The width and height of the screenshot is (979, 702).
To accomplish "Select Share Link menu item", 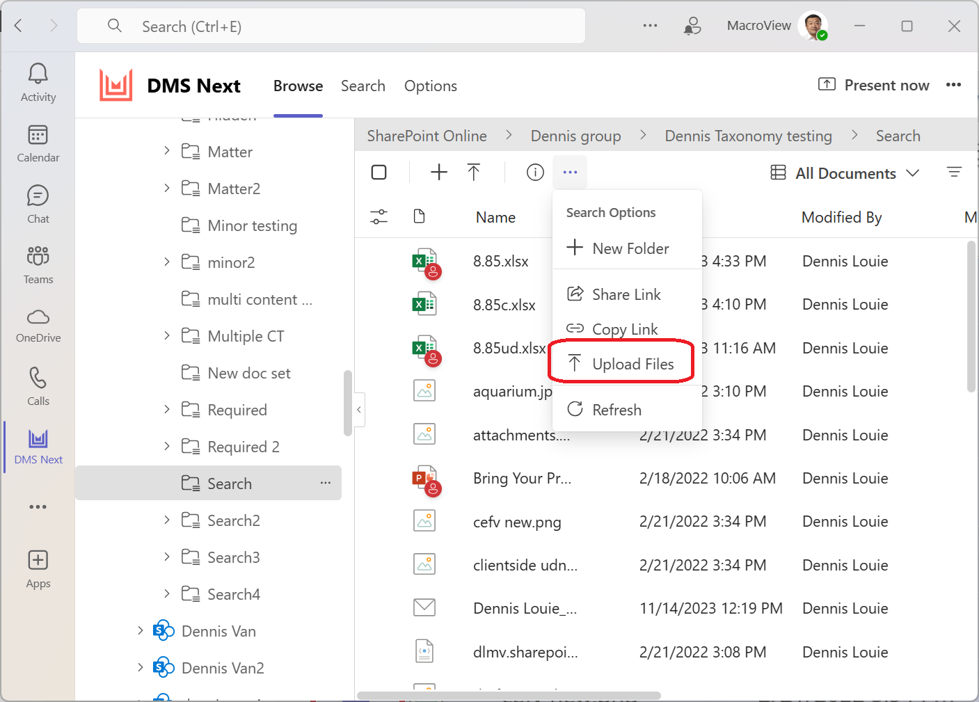I will click(x=627, y=294).
